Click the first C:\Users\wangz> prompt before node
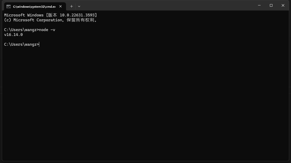291x163 pixels. click(22, 30)
